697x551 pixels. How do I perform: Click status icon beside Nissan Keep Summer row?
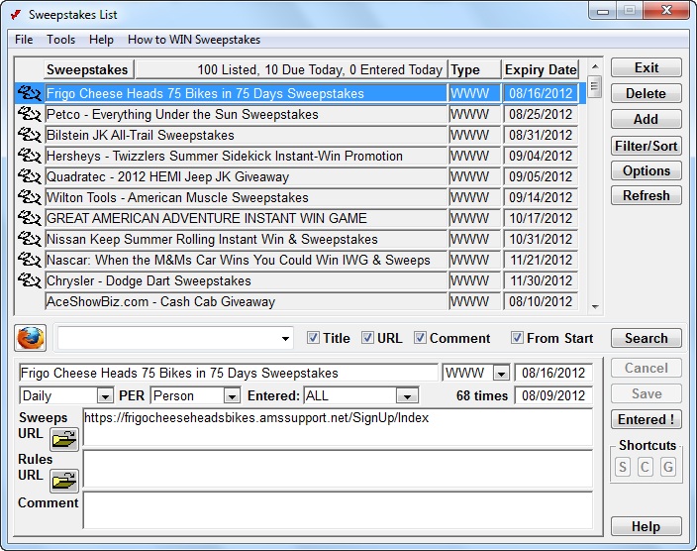point(30,239)
